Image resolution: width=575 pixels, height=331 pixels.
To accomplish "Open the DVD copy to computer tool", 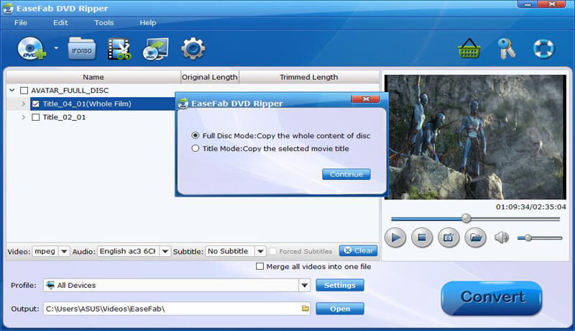I will [155, 49].
